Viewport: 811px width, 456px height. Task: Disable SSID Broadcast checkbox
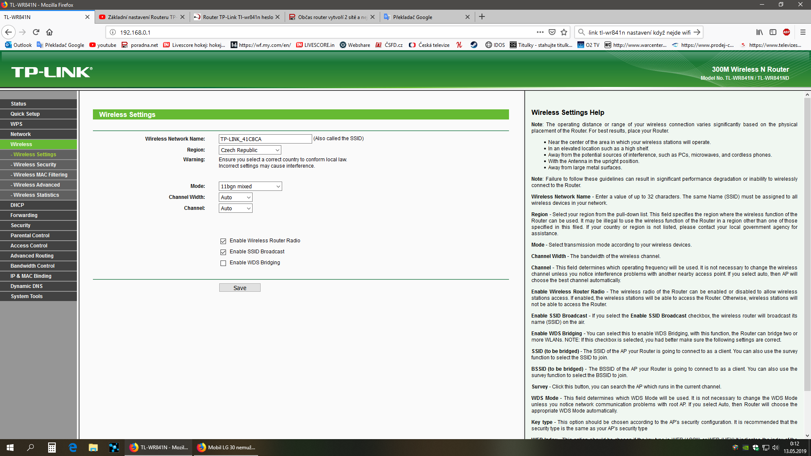click(223, 252)
